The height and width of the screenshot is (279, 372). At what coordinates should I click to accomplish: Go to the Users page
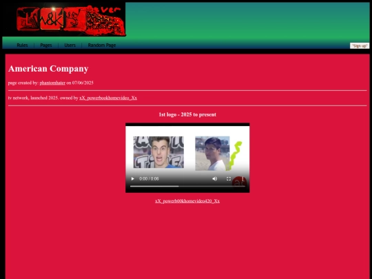tap(70, 45)
